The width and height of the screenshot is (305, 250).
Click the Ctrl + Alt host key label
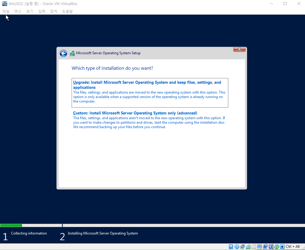(293, 247)
